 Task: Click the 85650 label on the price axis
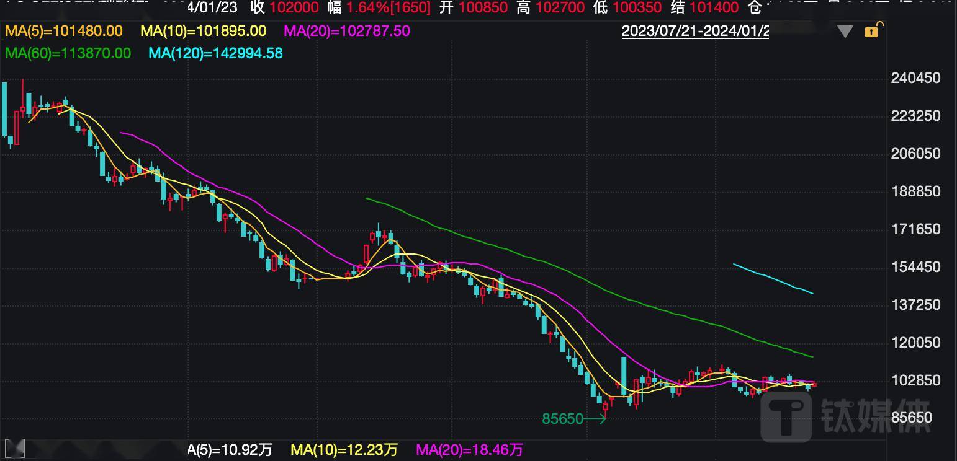[x=911, y=418]
